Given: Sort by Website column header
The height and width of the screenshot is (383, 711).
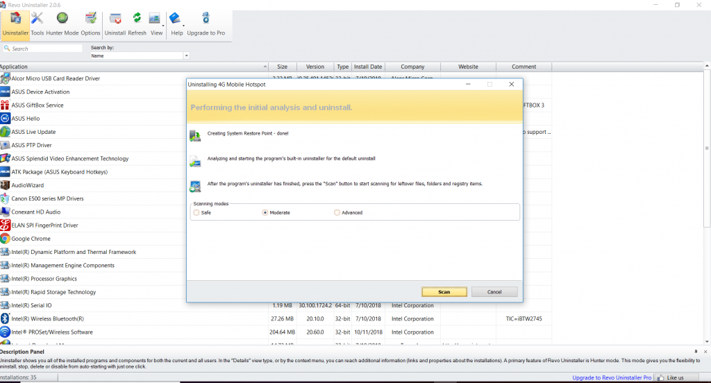Looking at the screenshot, I should click(x=469, y=67).
